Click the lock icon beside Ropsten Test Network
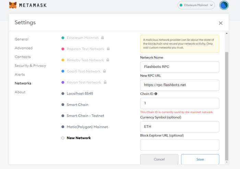 (x=108, y=48)
